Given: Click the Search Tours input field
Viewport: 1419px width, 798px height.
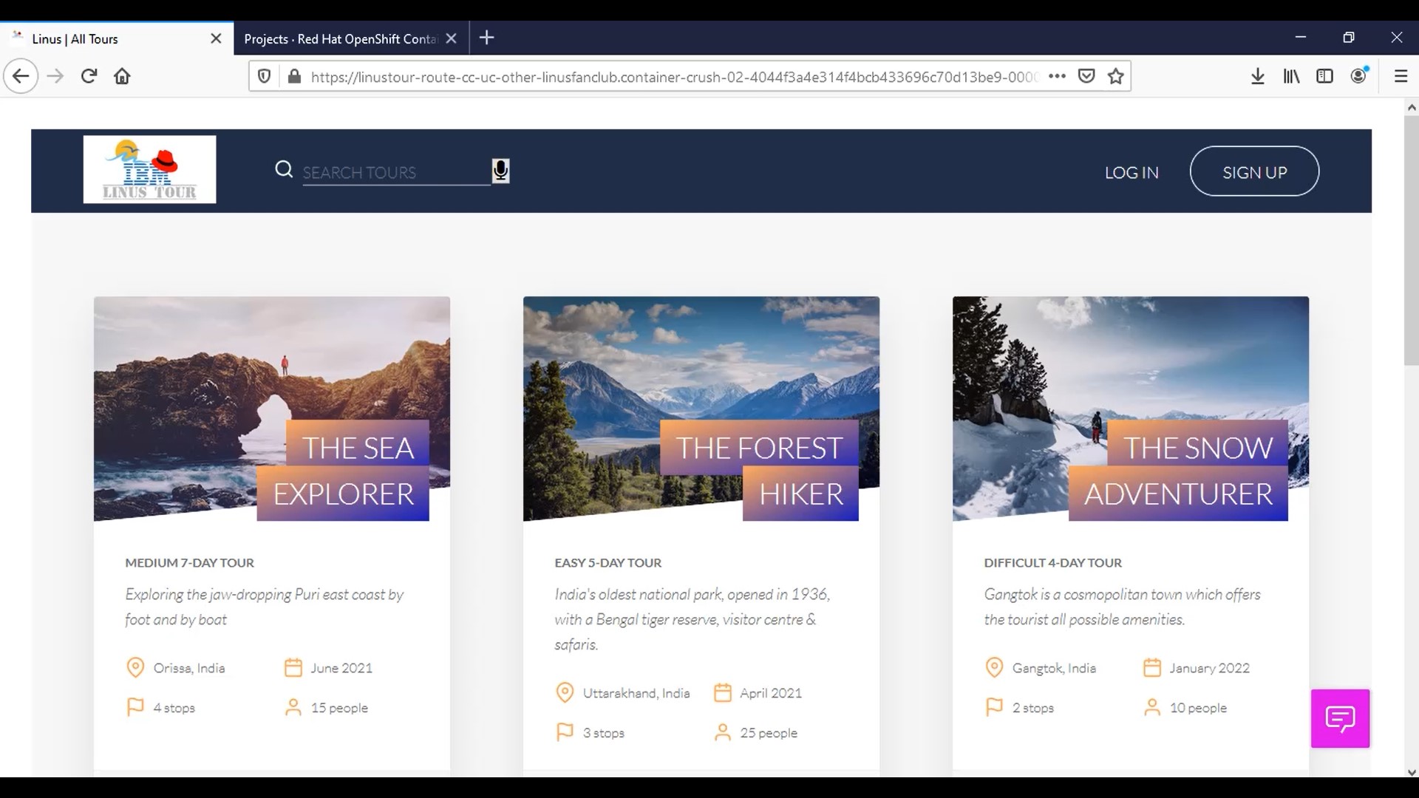Looking at the screenshot, I should click(395, 172).
